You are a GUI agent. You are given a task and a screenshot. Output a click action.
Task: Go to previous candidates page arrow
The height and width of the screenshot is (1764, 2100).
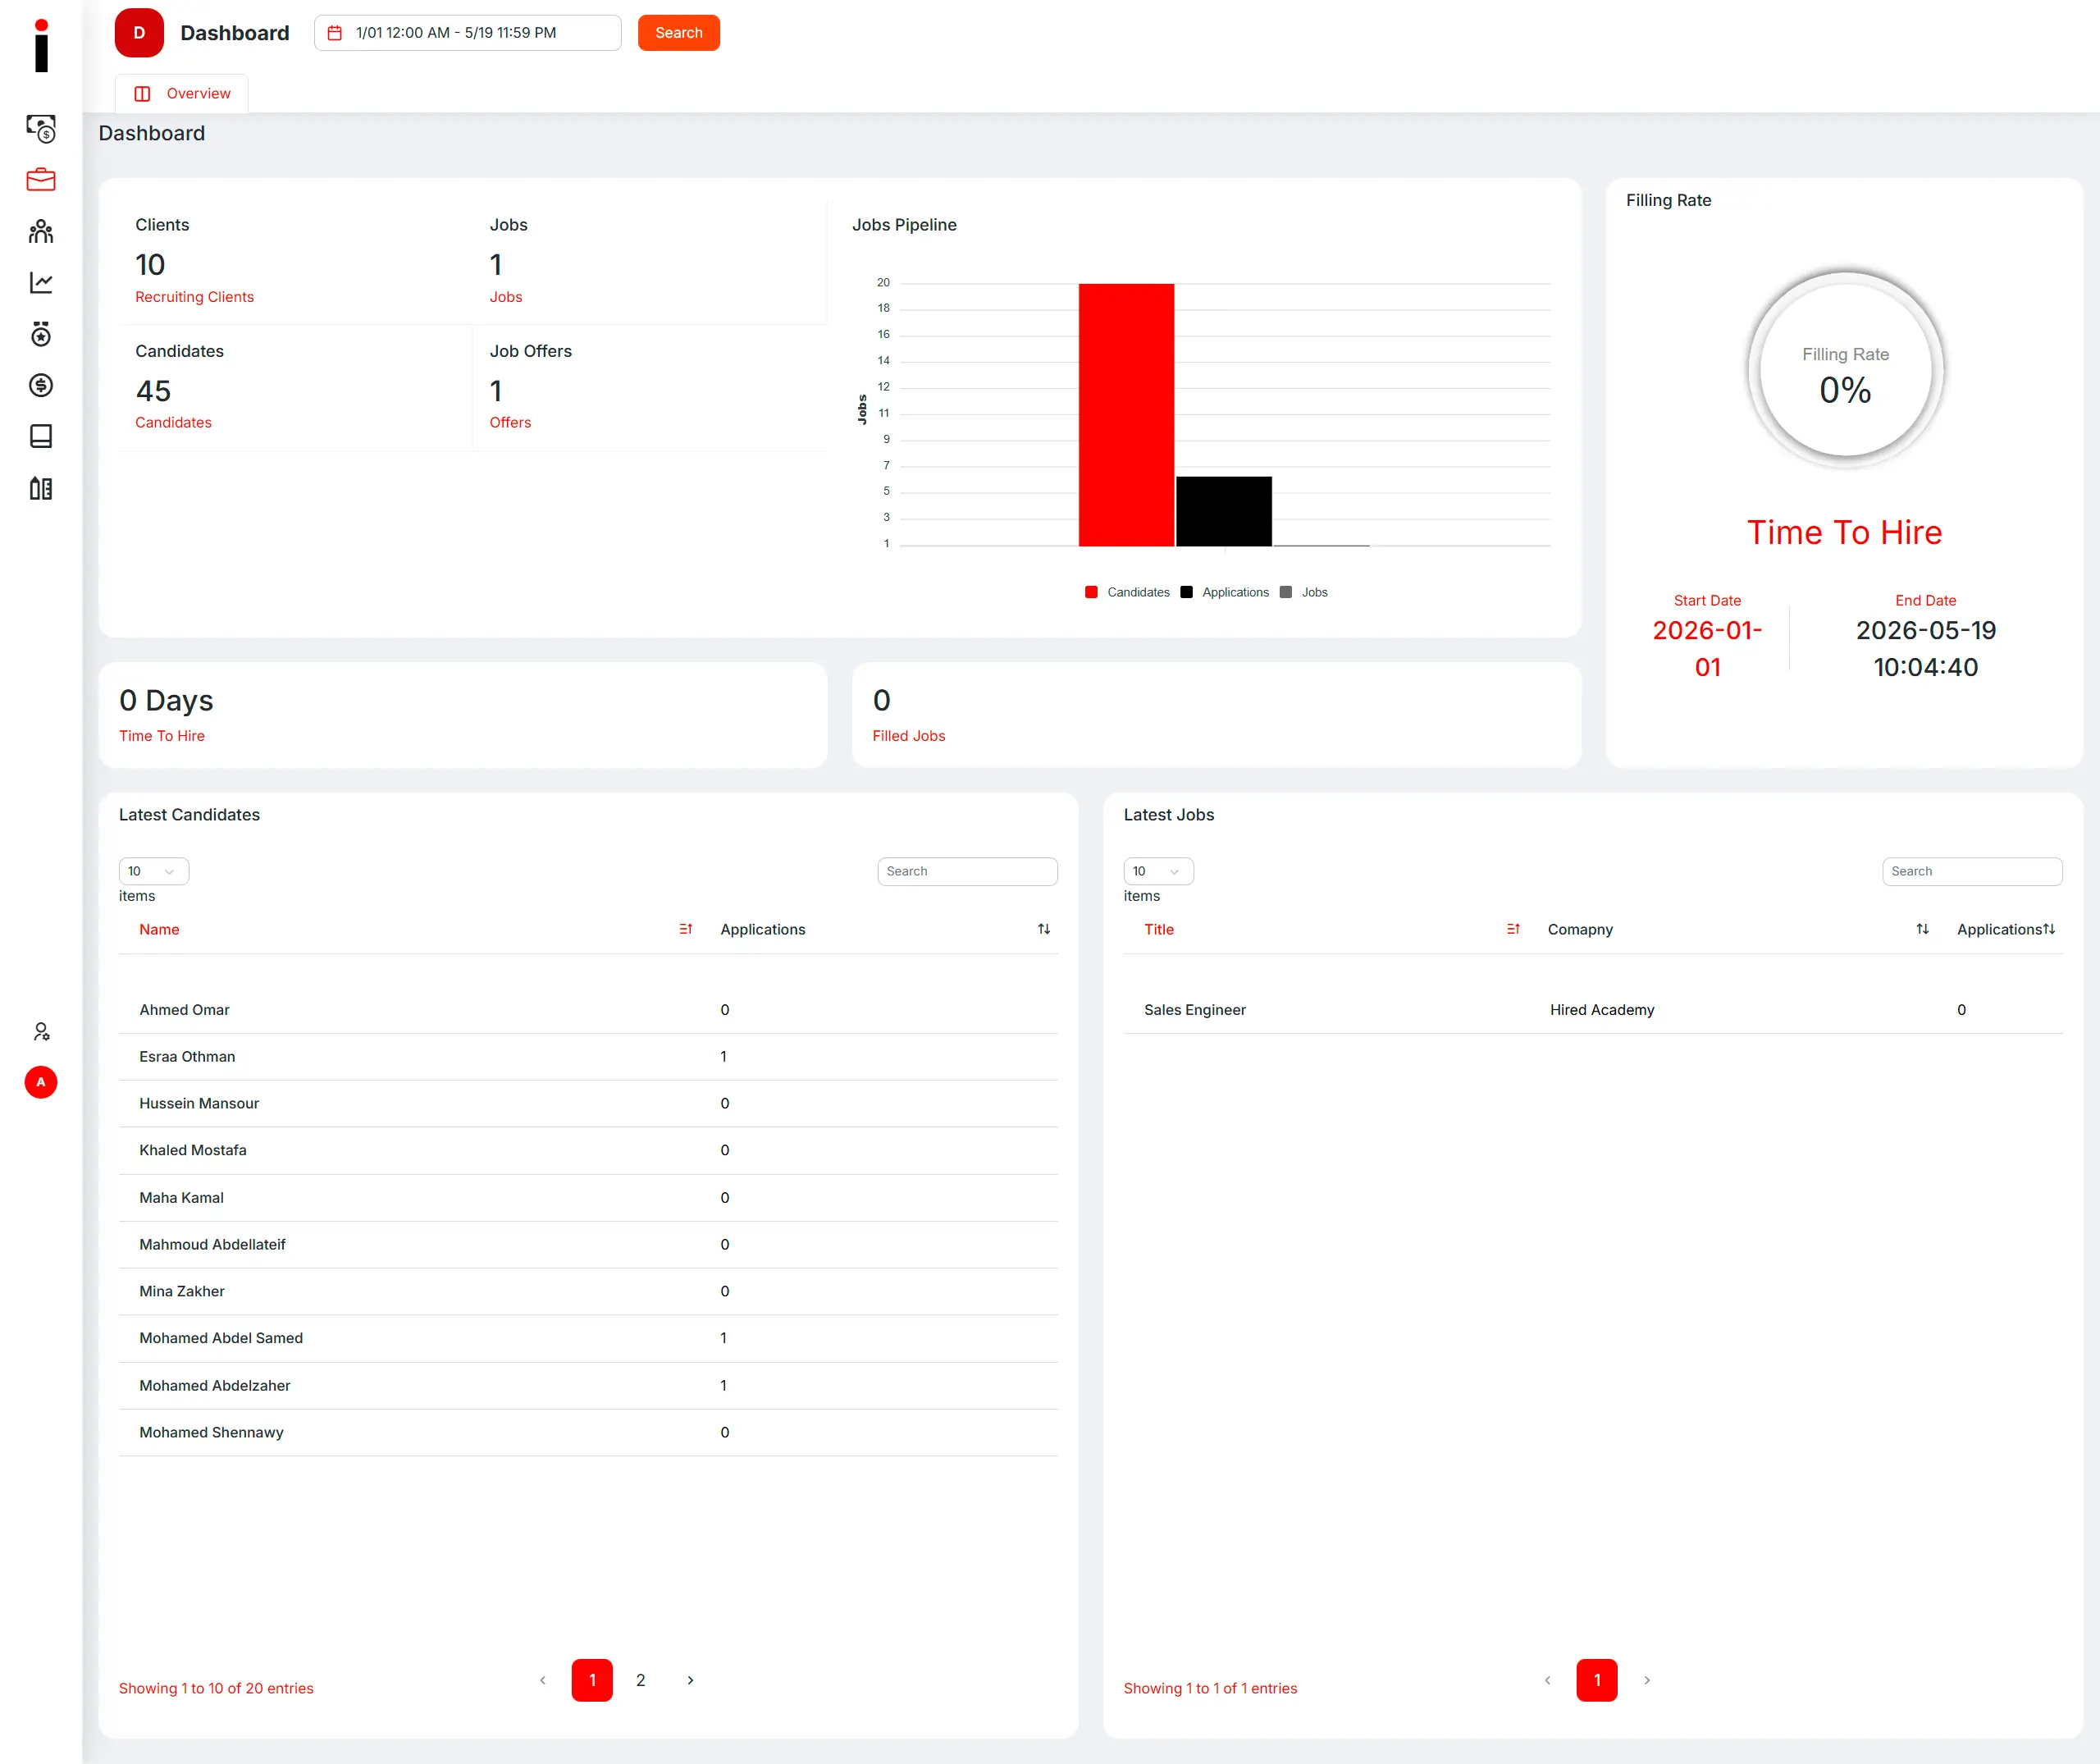click(543, 1680)
